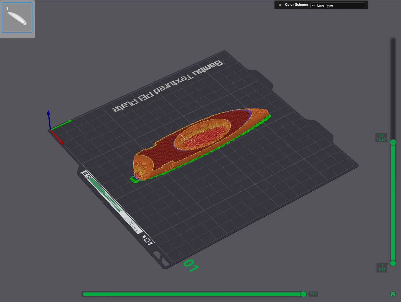Collapse the Color Scheme bar with the double chevron
The height and width of the screenshot is (302, 401).
click(279, 5)
